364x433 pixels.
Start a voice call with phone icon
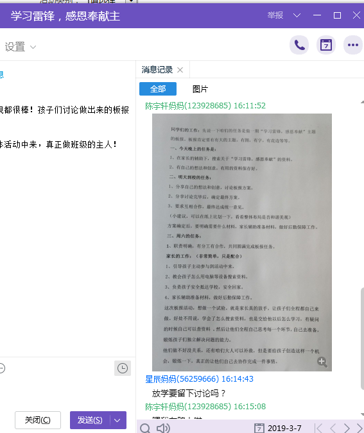click(299, 45)
